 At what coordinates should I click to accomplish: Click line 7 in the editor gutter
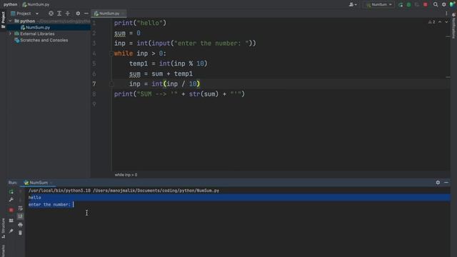point(94,84)
